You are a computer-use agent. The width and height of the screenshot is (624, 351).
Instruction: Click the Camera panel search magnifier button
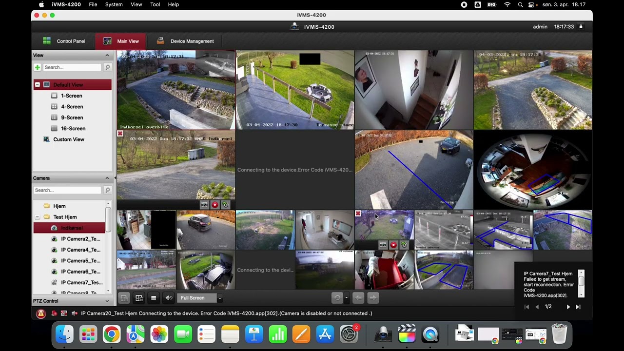point(107,190)
